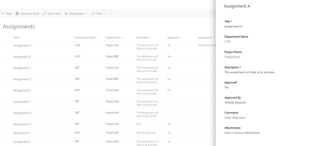The width and height of the screenshot is (326, 146).
Task: Click the Export to Excel label
Action: (30, 13)
